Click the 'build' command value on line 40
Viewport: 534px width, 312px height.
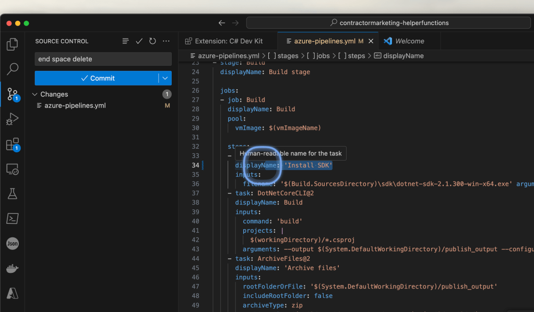click(290, 222)
